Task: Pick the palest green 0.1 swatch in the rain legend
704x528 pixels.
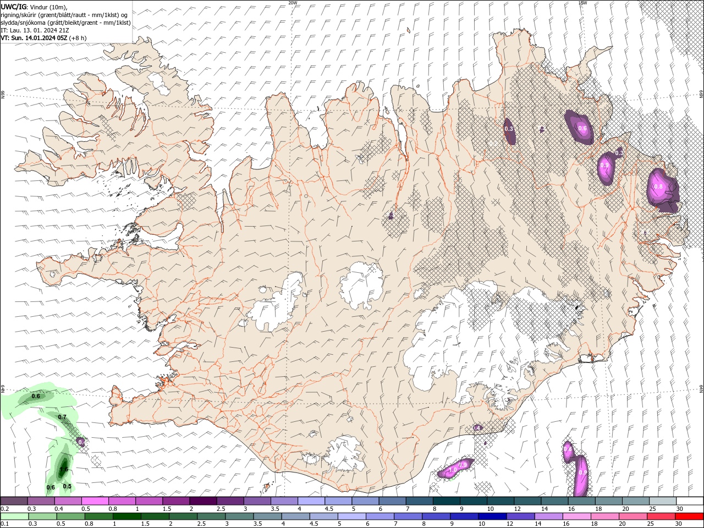Action: tap(15, 516)
